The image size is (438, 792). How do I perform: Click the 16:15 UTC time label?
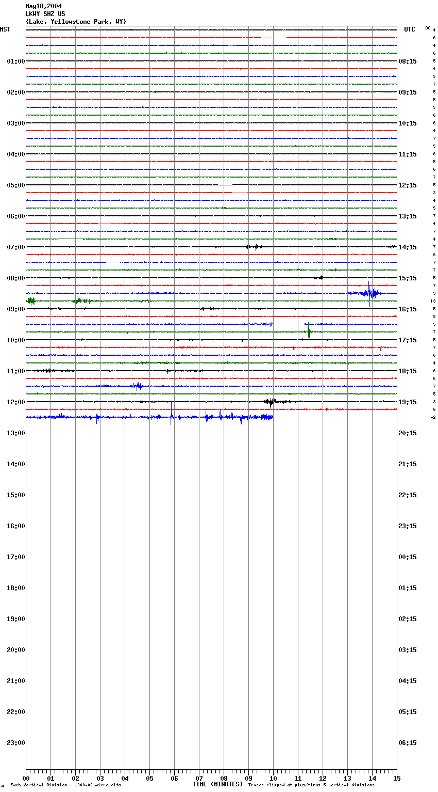(408, 309)
